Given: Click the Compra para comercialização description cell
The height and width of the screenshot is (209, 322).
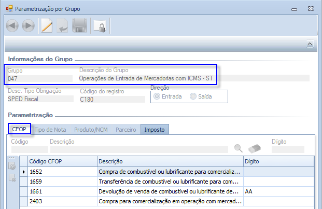Looking at the screenshot, I should pos(170,201).
